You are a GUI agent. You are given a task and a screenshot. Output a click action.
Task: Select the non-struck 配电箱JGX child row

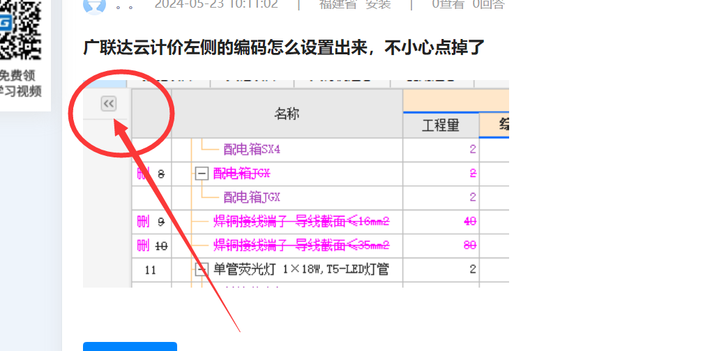pos(252,198)
